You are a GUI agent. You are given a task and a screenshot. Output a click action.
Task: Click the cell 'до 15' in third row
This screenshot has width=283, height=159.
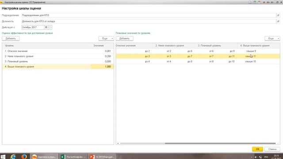pos(232,61)
